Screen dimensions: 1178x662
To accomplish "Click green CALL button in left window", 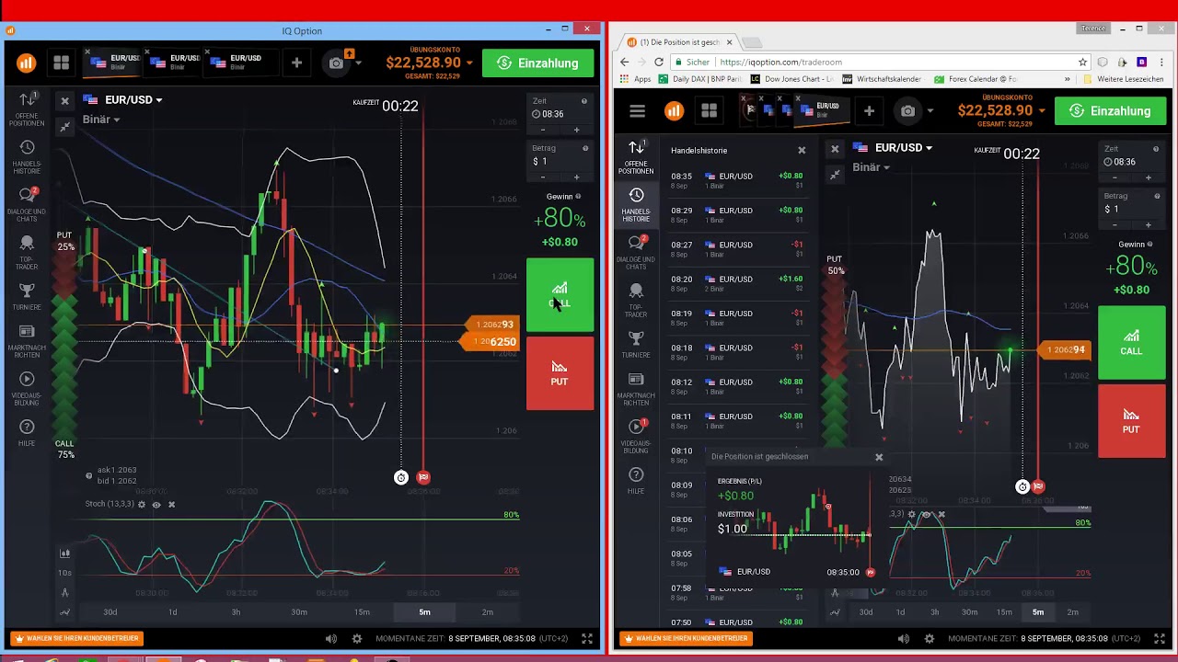I will 560,295.
